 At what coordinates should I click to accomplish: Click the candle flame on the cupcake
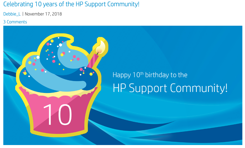pyautogui.click(x=101, y=46)
